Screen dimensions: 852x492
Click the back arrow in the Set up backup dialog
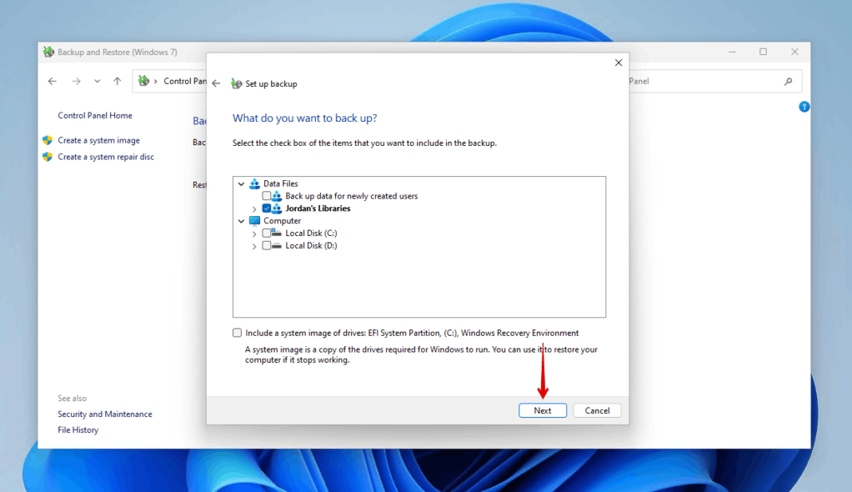click(215, 83)
